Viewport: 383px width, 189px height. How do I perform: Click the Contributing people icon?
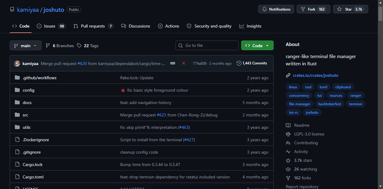tap(288, 143)
